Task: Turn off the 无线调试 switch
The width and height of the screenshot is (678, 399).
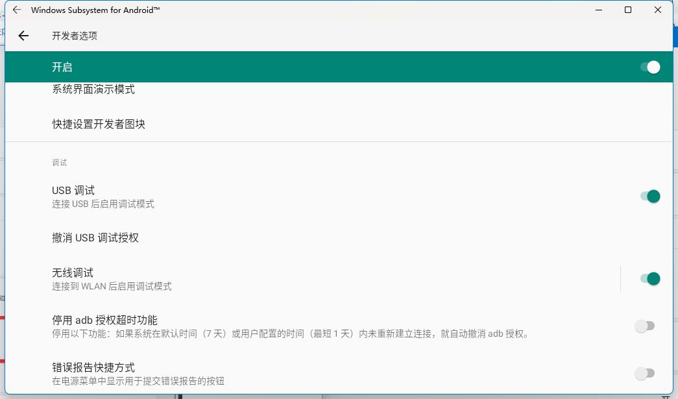Action: pyautogui.click(x=650, y=279)
